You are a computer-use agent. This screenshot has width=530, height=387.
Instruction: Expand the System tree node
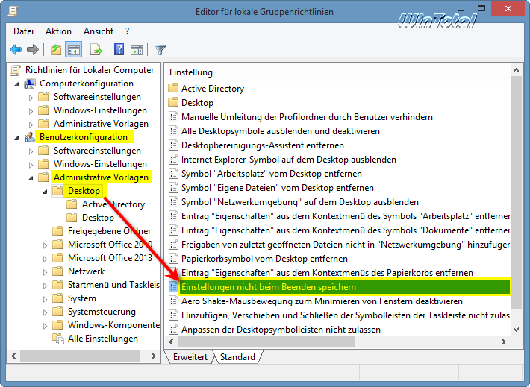(x=46, y=299)
